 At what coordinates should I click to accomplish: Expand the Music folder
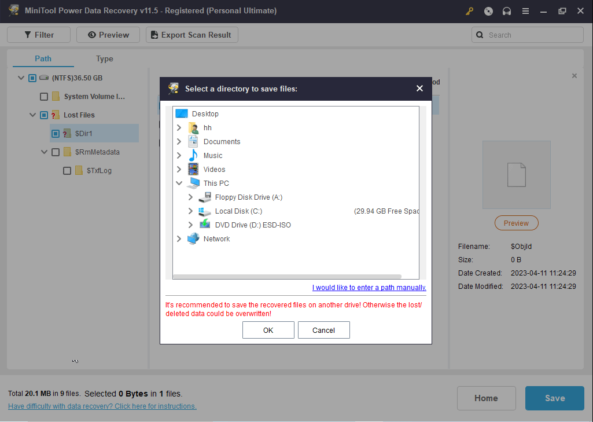coord(179,156)
